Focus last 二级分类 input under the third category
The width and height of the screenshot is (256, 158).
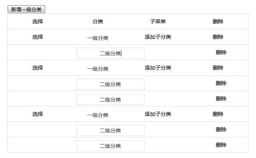(110, 146)
